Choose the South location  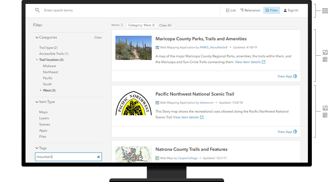47,84
